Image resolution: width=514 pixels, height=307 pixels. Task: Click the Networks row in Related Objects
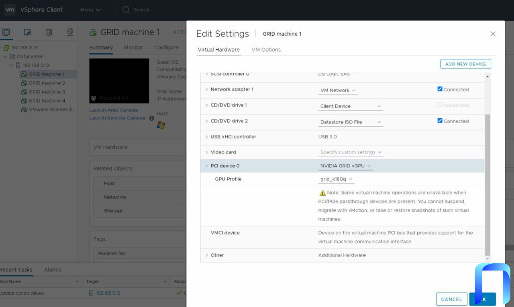tap(140, 197)
